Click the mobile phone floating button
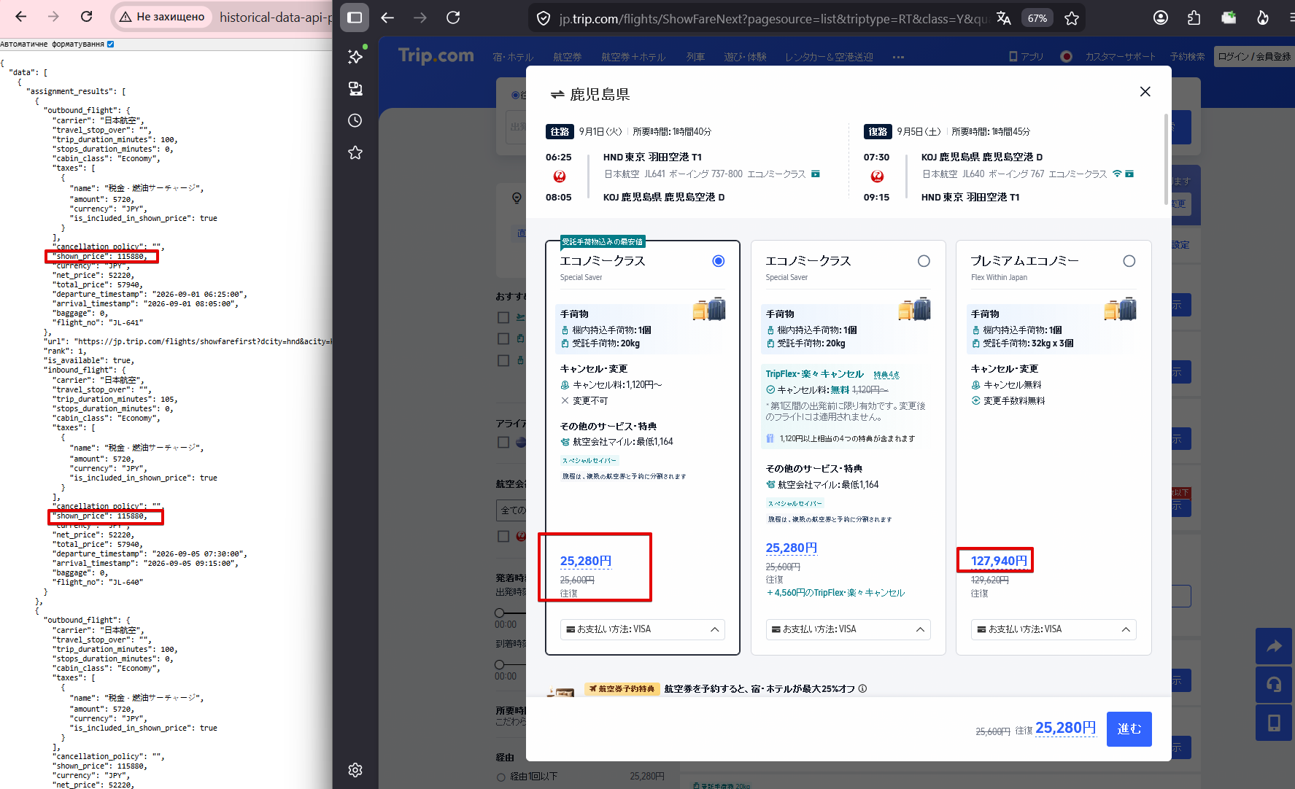The height and width of the screenshot is (789, 1295). click(x=1274, y=723)
